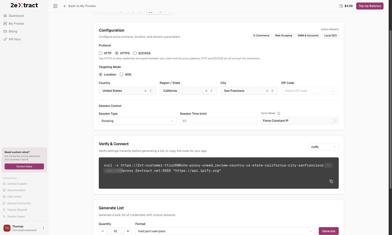392x235 pixels.
Task: Open the Feature Request link
Action: (17, 210)
